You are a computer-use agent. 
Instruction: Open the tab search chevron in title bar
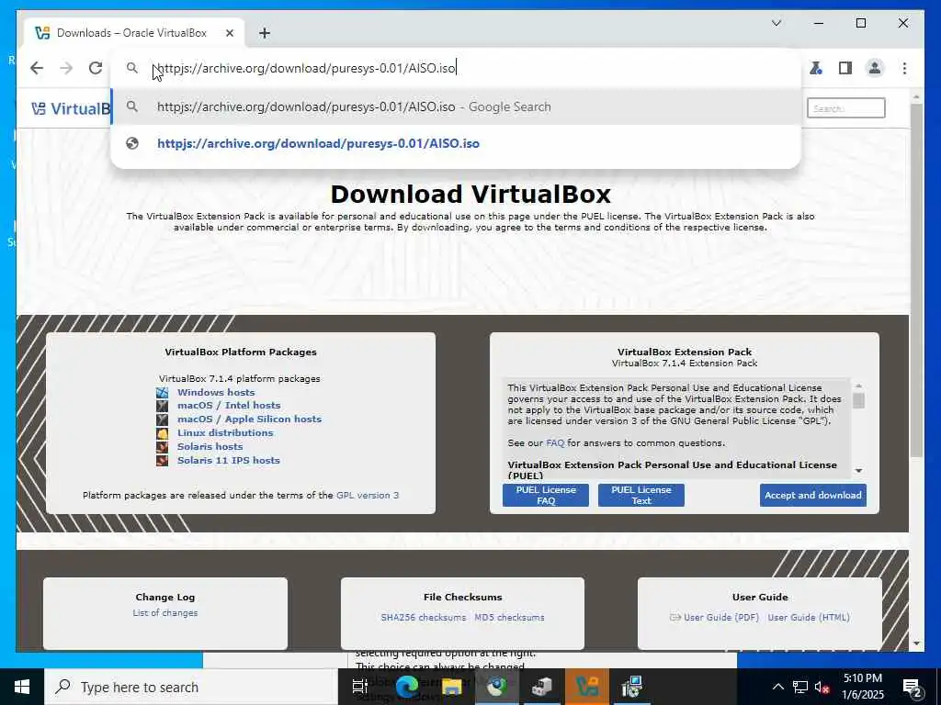point(776,23)
